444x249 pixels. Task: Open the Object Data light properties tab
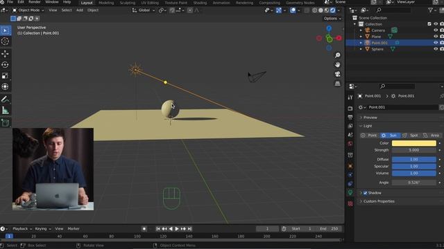click(x=350, y=192)
